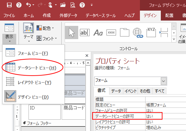Viewport: 186px width, 131px height.
Task: Open the Undo history dropdown arrow
Action: point(33,5)
